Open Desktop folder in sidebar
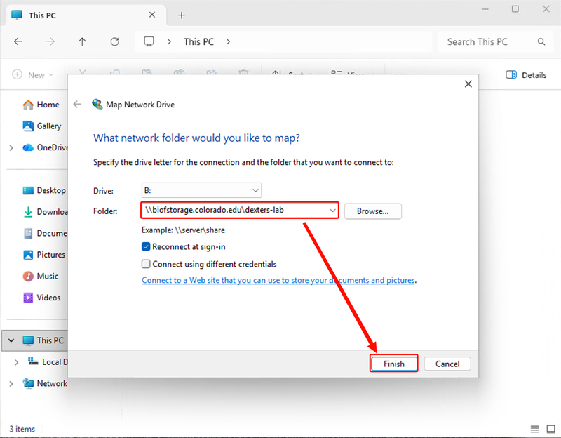Screen dimensions: 561x438 [44, 190]
